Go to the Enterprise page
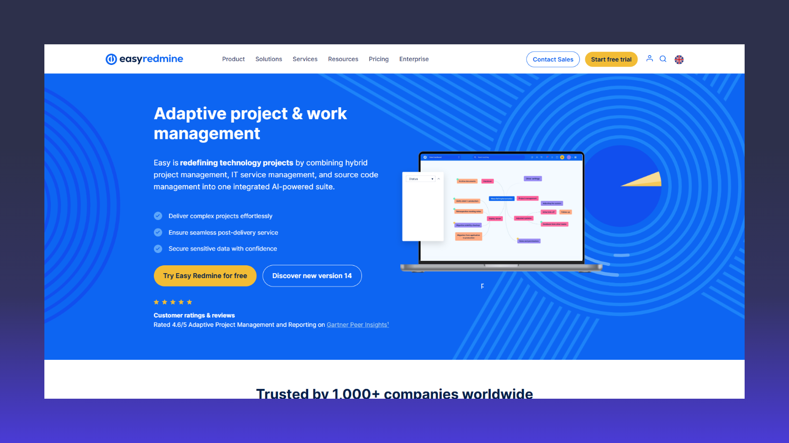789x443 pixels. click(414, 59)
